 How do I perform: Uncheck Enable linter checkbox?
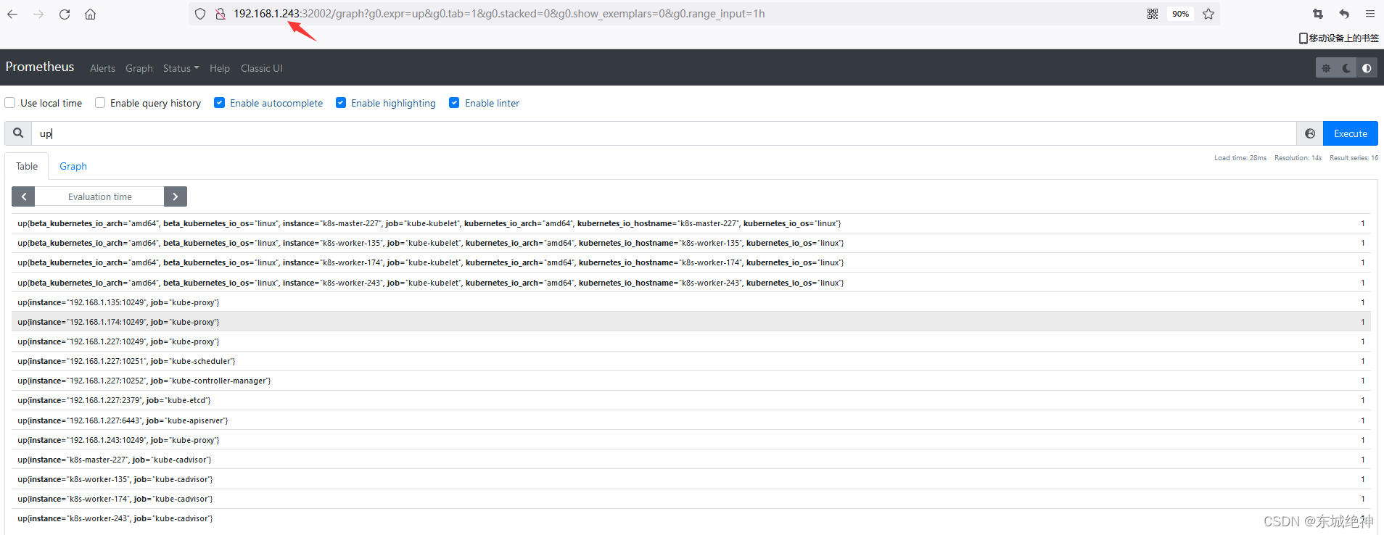click(454, 103)
